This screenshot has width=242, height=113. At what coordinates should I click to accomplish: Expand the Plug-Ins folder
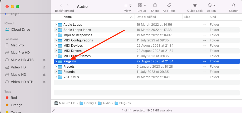[x=56, y=61]
